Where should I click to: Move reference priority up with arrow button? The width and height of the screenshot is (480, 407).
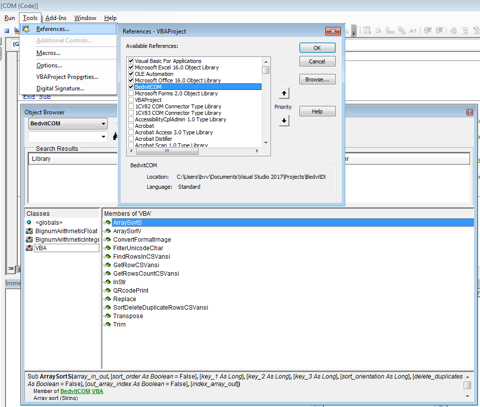[284, 93]
